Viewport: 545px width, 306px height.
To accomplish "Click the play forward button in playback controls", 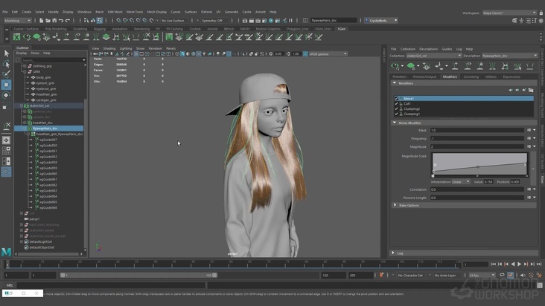I will [x=519, y=264].
